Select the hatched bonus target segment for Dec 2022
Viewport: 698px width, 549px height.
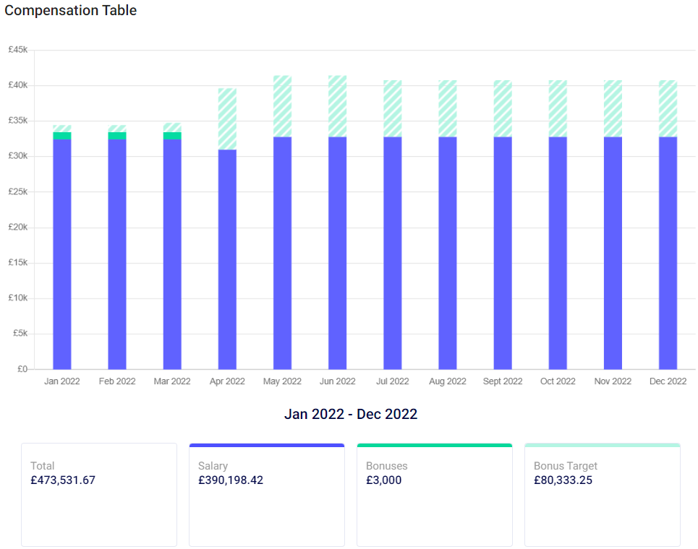click(x=668, y=108)
